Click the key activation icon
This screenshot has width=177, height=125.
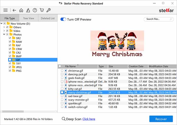pyautogui.click(x=49, y=10)
